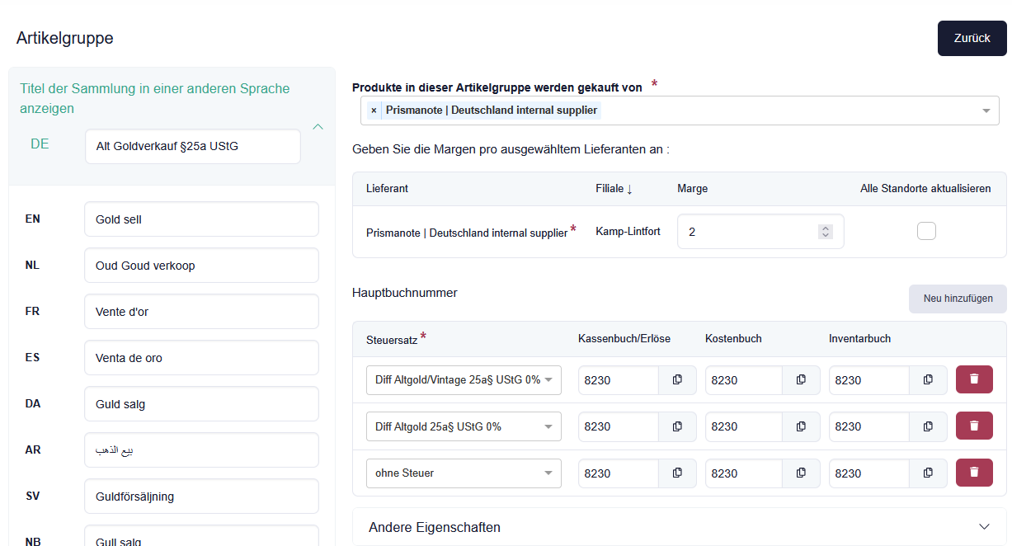This screenshot has width=1012, height=546.
Task: Copy Kassenbuch value in Diff Altgold 25a§ row
Action: [x=677, y=426]
